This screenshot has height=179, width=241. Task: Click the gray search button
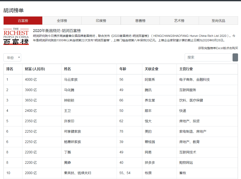pyautogui.click(x=235, y=57)
